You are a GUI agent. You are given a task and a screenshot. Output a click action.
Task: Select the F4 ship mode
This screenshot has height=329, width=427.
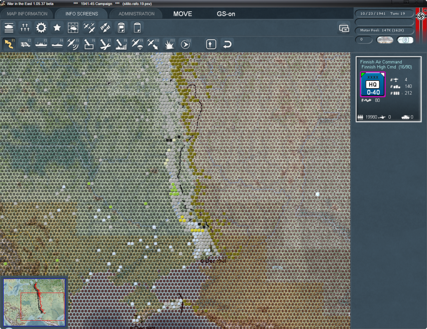point(57,44)
